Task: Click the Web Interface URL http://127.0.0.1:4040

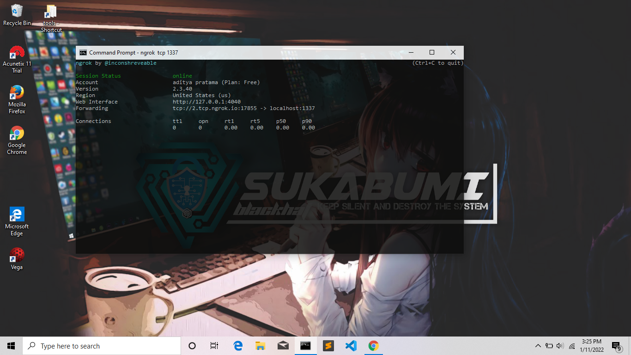Action: click(x=206, y=102)
